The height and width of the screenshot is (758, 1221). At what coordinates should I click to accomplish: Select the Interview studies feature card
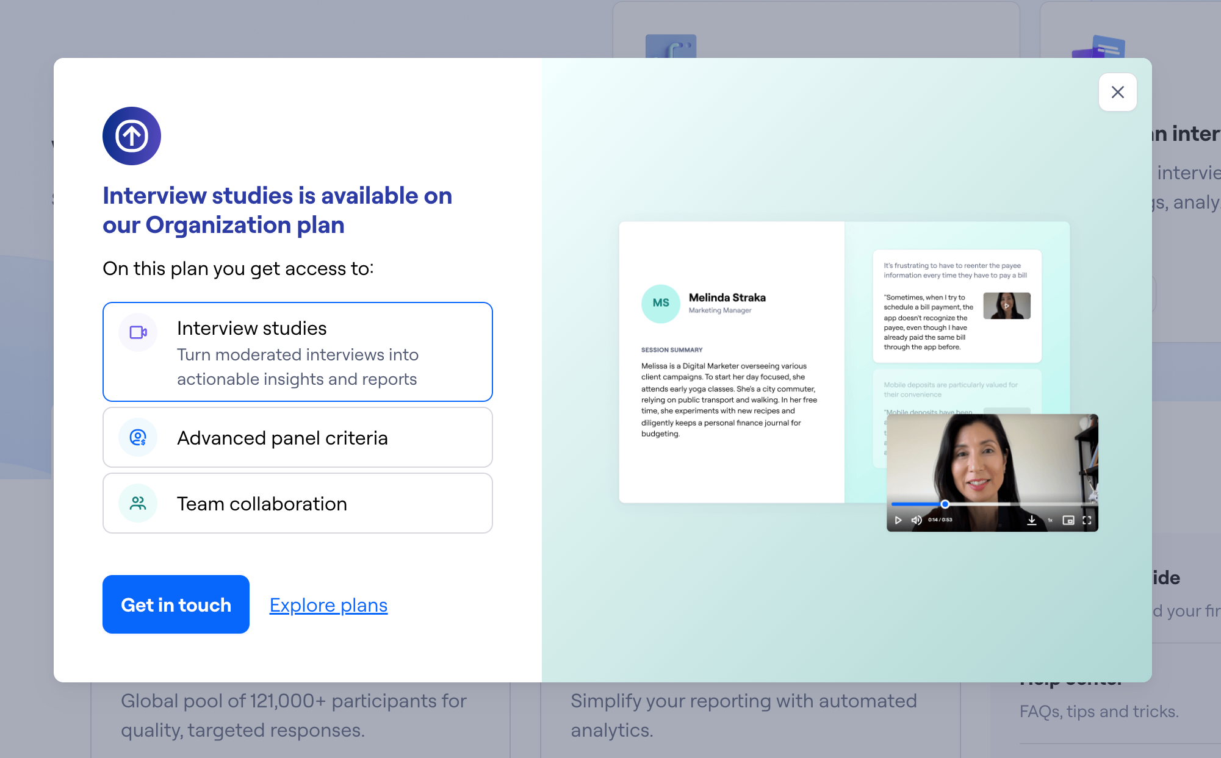click(x=298, y=352)
